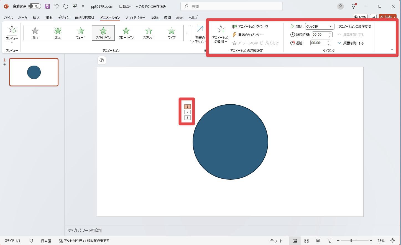Toggle the ノート pane button

276,241
